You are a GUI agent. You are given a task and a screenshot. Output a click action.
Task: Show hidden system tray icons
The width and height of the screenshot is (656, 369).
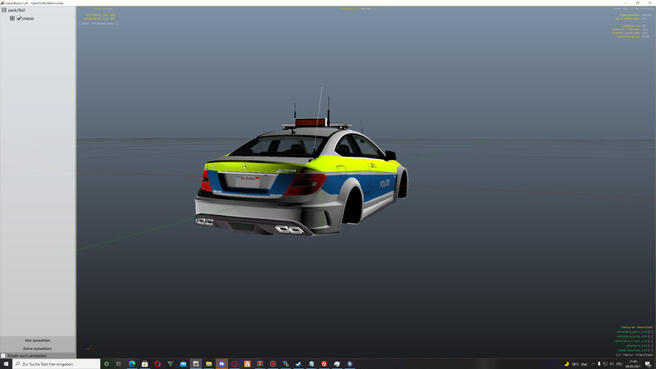click(x=593, y=364)
